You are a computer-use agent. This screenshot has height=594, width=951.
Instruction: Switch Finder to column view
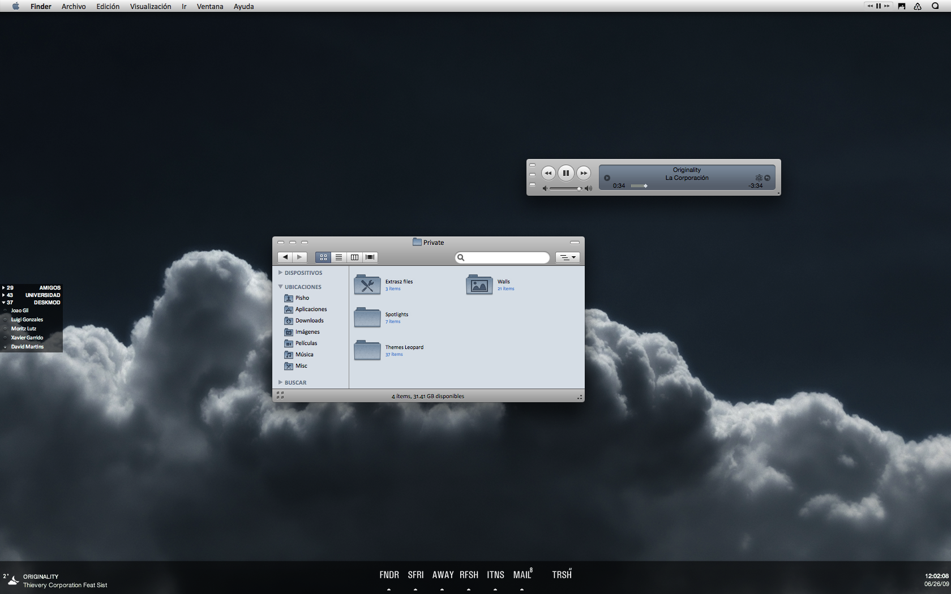point(354,257)
